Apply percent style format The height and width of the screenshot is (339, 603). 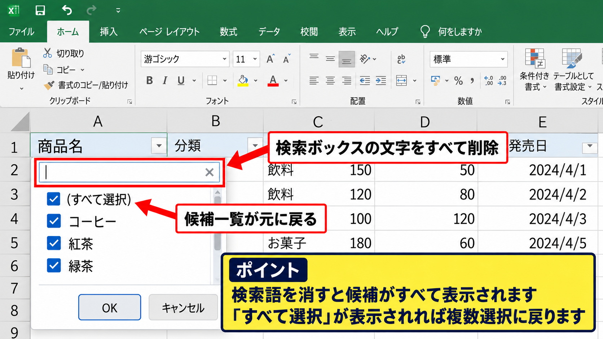pyautogui.click(x=458, y=80)
